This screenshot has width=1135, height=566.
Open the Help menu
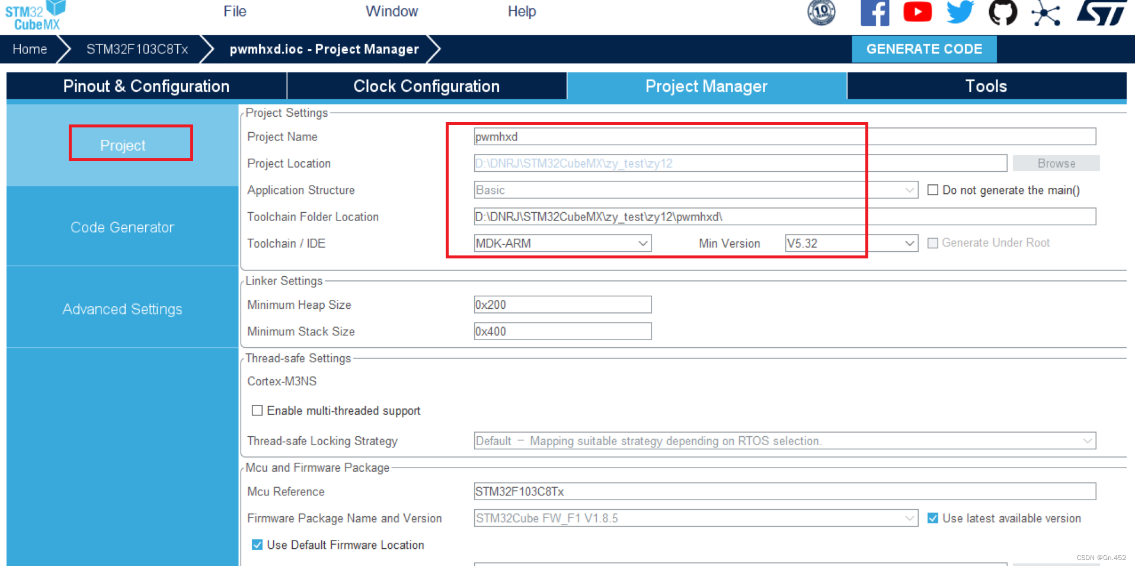[522, 11]
